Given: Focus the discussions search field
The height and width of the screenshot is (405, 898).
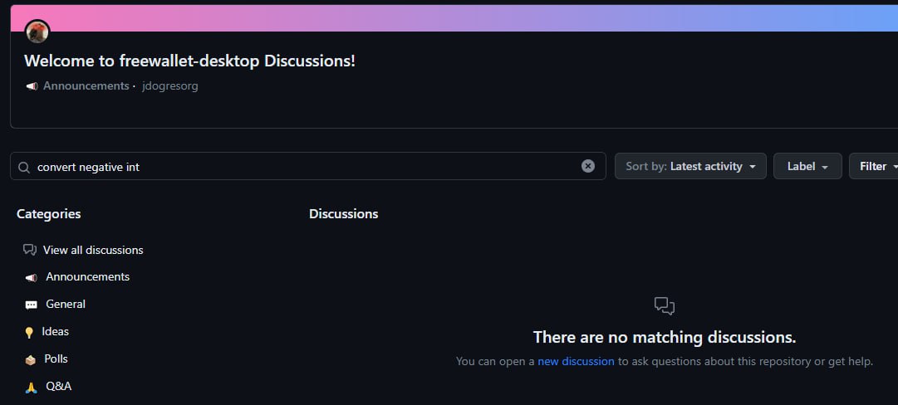Looking at the screenshot, I should pyautogui.click(x=308, y=167).
